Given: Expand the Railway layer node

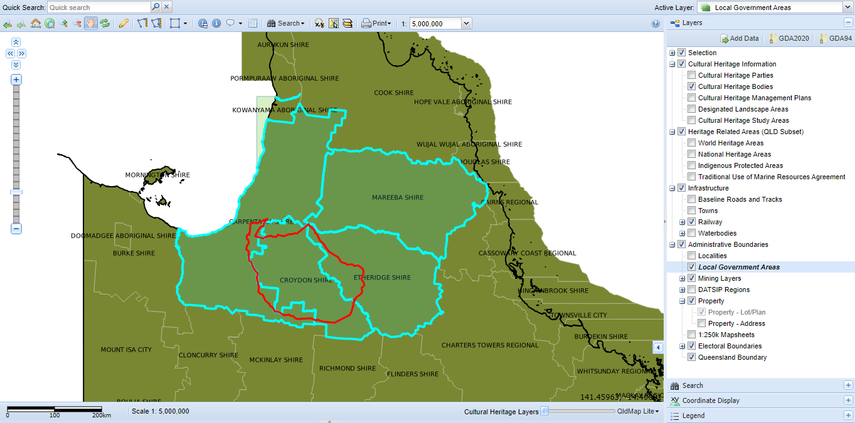Looking at the screenshot, I should point(682,222).
